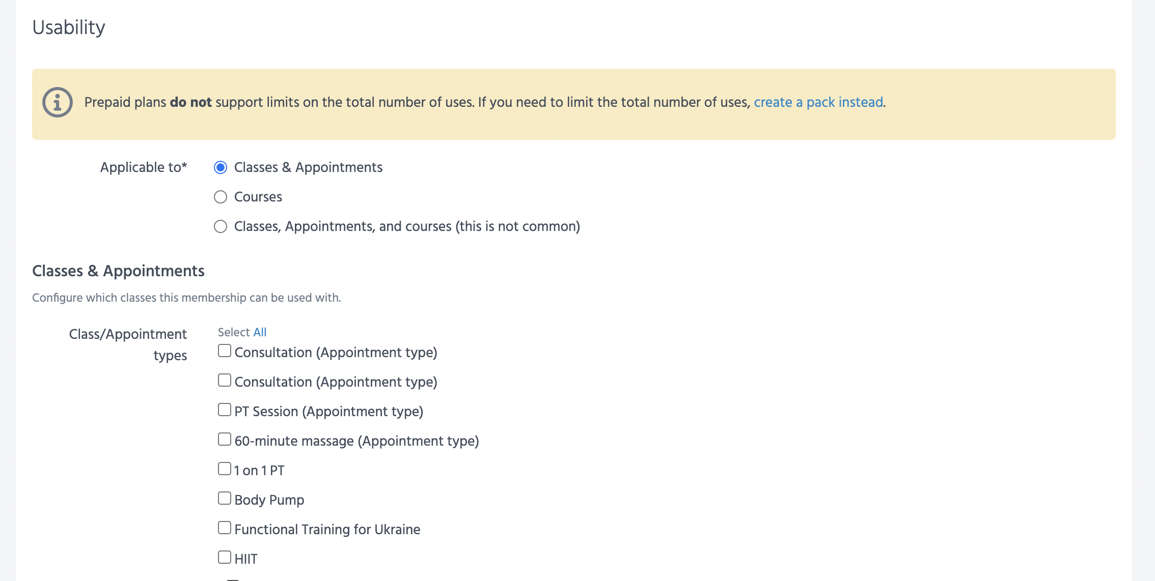Click the Usability page heading

69,27
